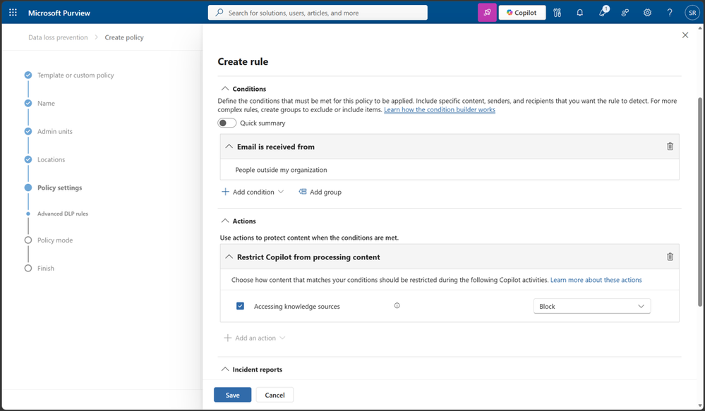Image resolution: width=705 pixels, height=411 pixels.
Task: Click the Cancel button
Action: click(x=275, y=395)
